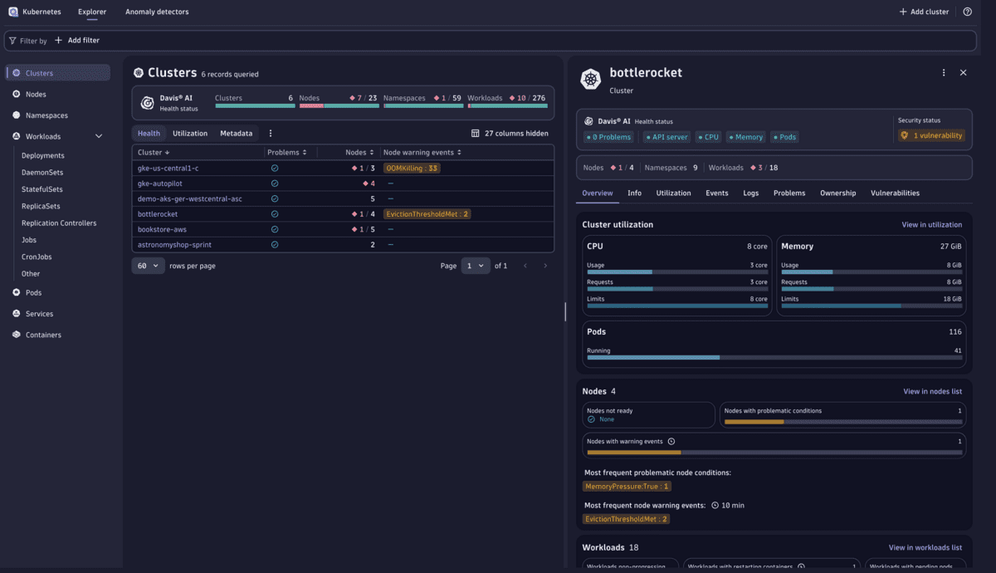
Task: Open Deployments under Workloads
Action: pos(43,155)
